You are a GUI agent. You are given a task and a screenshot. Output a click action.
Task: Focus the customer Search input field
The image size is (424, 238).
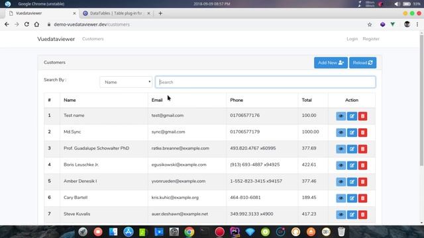pyautogui.click(x=265, y=82)
